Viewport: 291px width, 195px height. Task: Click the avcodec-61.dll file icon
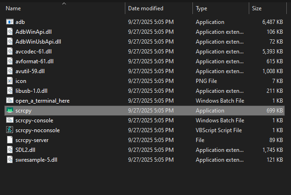(10, 52)
